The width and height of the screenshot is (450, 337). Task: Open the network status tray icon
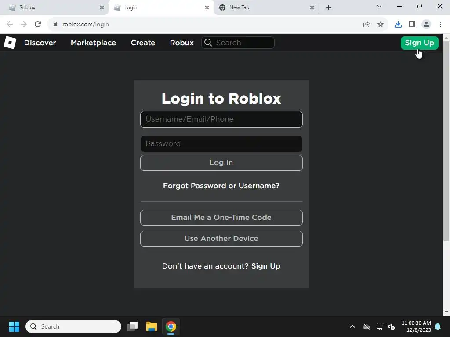click(380, 326)
